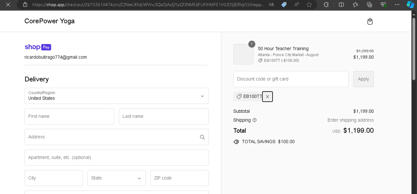Open the Copilot sidebar icon
This screenshot has width=417, height=194.
coord(410,5)
